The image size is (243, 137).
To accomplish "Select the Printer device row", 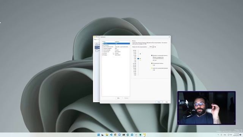I will (x=116, y=53).
